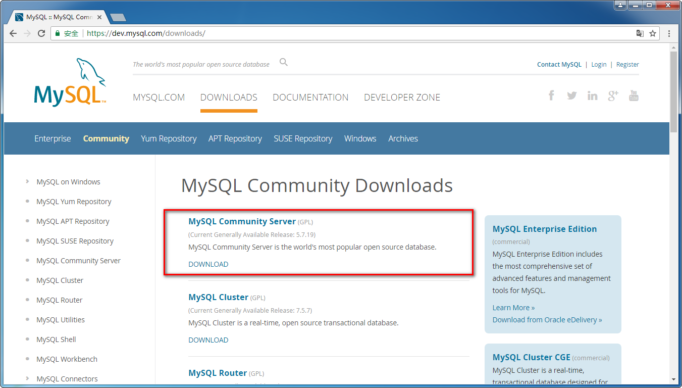Open MySQL APT Repository sidebar link
The height and width of the screenshot is (388, 682).
[73, 221]
